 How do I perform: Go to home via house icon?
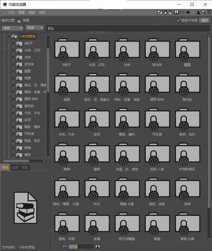[x=165, y=12]
